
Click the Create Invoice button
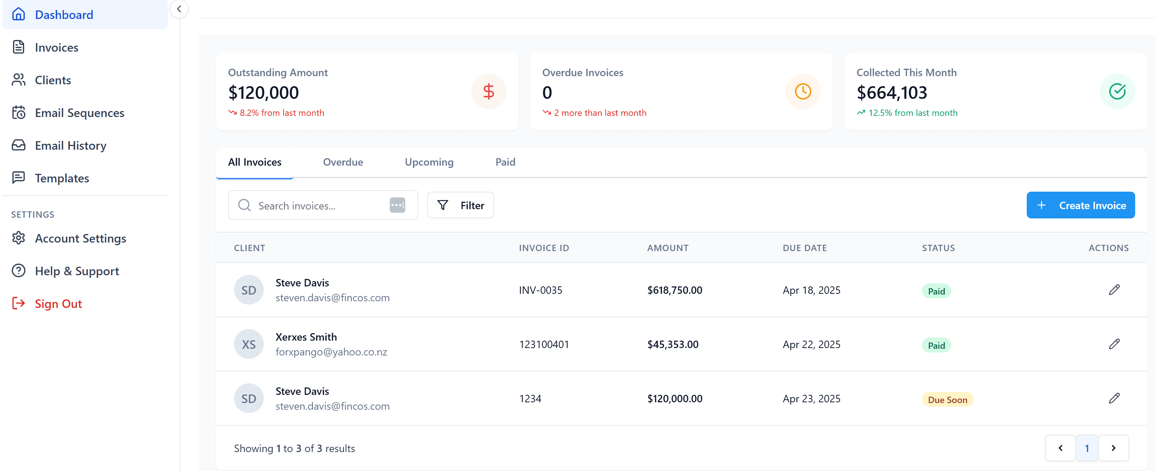1080,205
